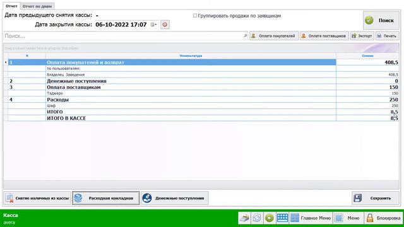
Task: Select the Денежные поступления table row
Action: coord(201,81)
